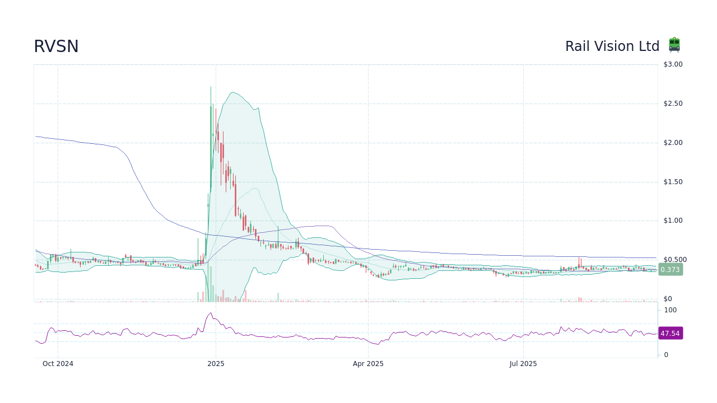Expand the Oct 2024 date axis label

tap(58, 363)
